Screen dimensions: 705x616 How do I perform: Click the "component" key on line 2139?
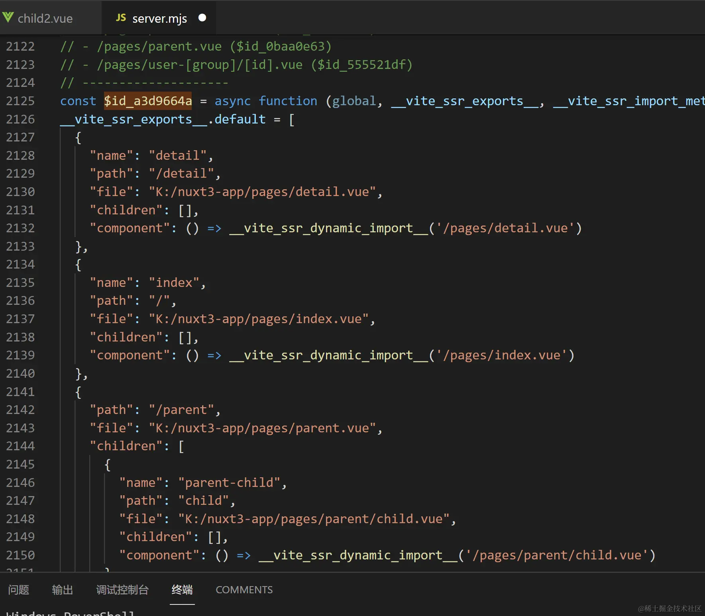(x=130, y=355)
